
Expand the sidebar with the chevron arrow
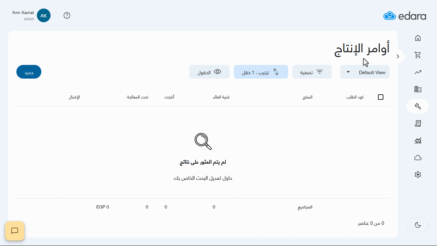coord(398,56)
